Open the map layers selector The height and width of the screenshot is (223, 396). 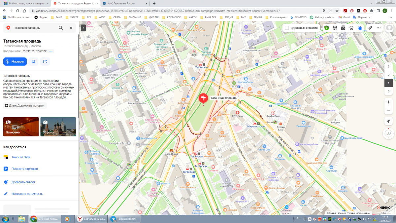click(x=360, y=28)
